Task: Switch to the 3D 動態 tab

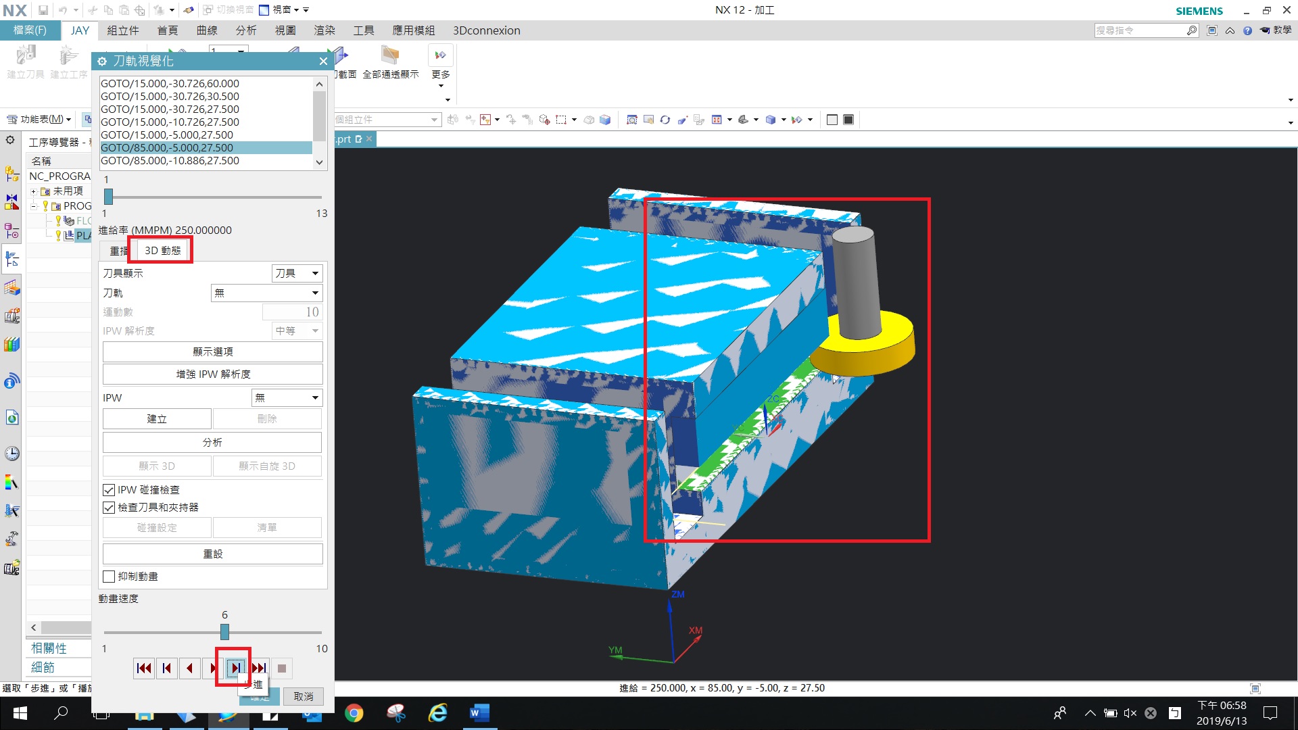Action: (163, 251)
